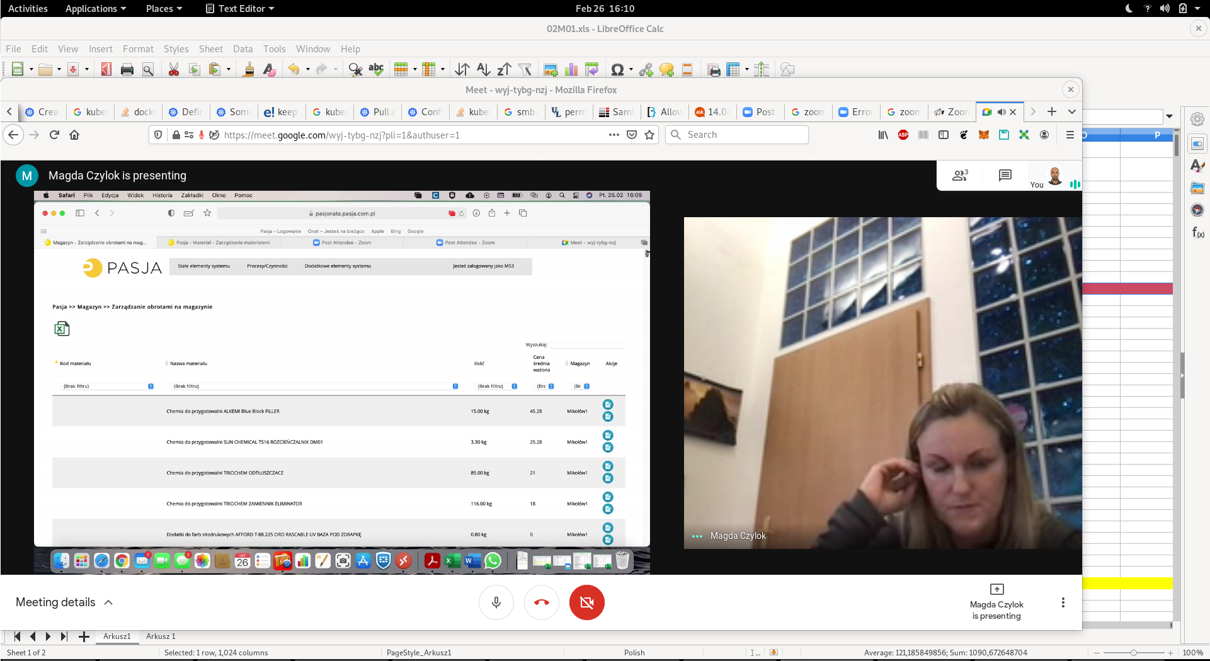Image resolution: width=1210 pixels, height=661 pixels.
Task: Open Calc Sheet menu
Action: pos(211,49)
